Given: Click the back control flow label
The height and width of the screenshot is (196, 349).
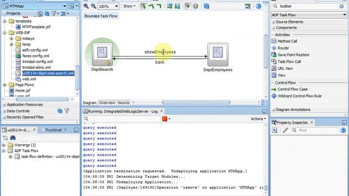Looking at the screenshot, I should coord(160,62).
